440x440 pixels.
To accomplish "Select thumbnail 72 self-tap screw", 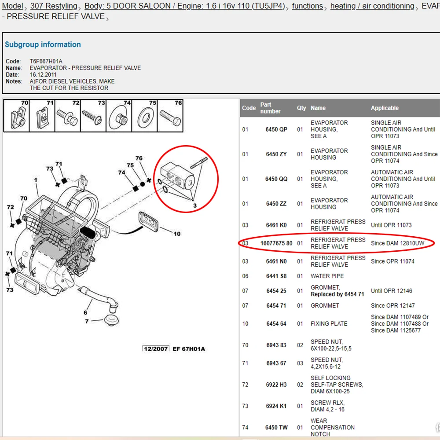I will point(68,116).
